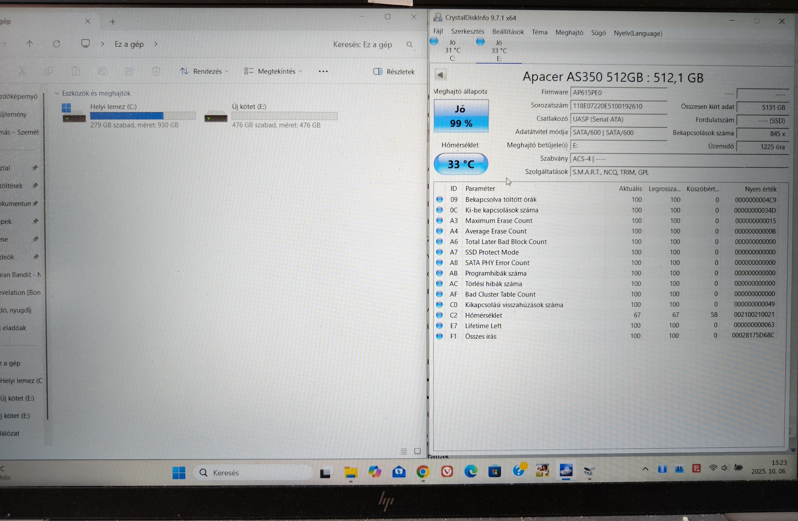Open the Rendezés sort dropdown
This screenshot has height=521, width=798.
(204, 71)
